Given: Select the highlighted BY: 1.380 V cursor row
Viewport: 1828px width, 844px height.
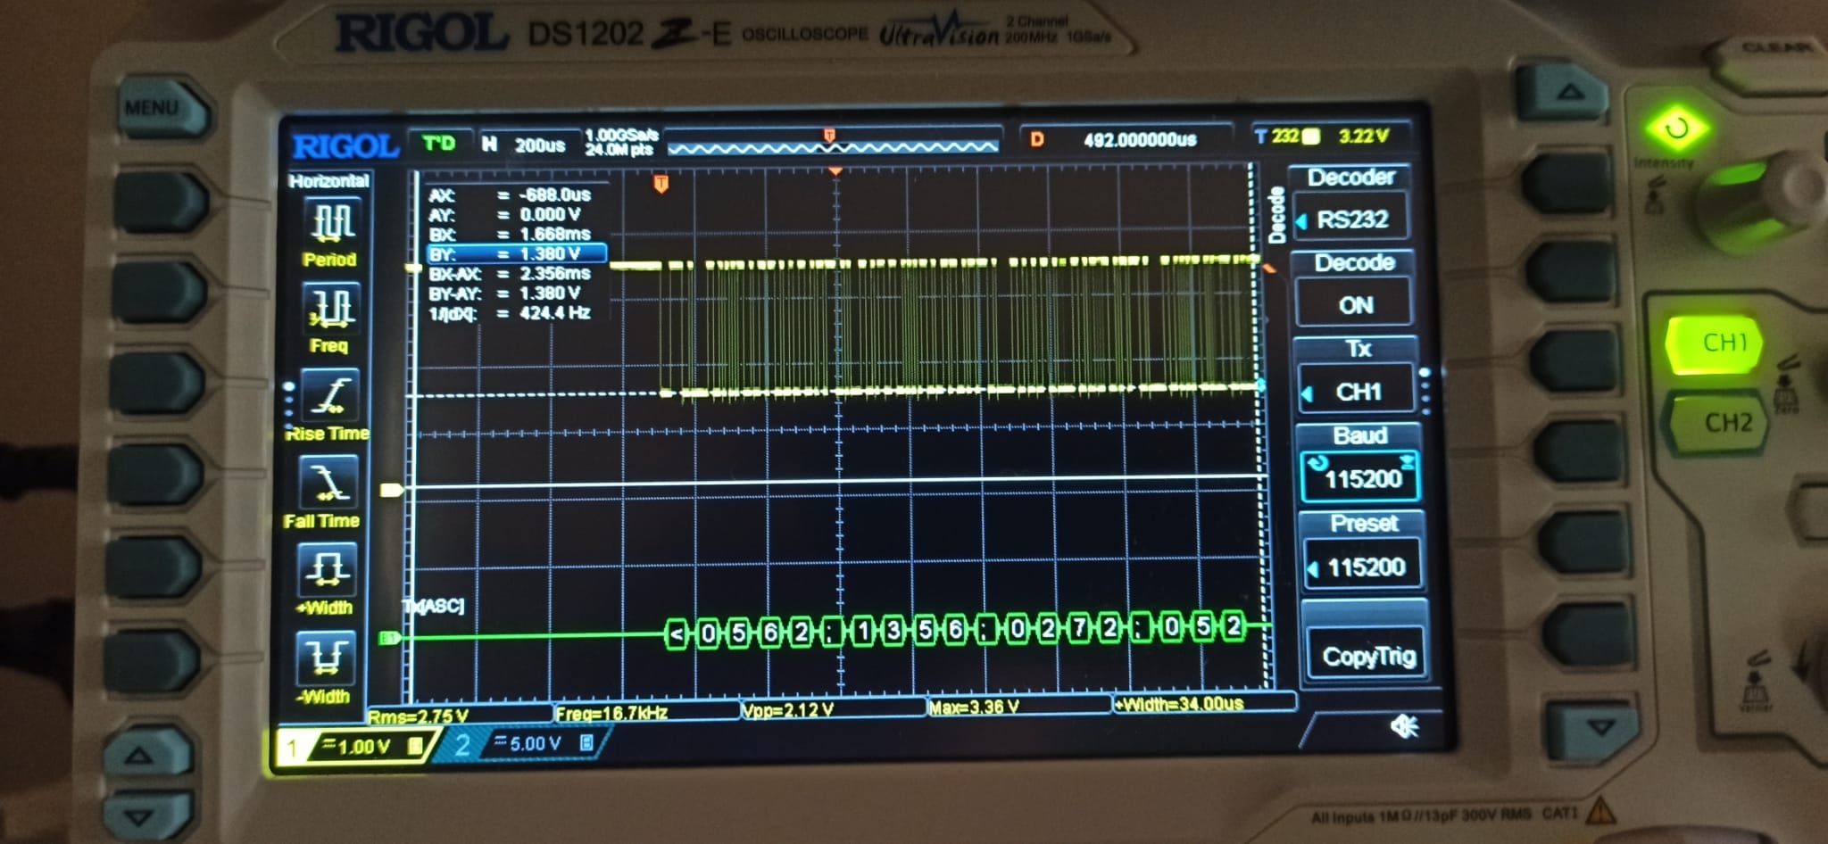Looking at the screenshot, I should pos(516,254).
